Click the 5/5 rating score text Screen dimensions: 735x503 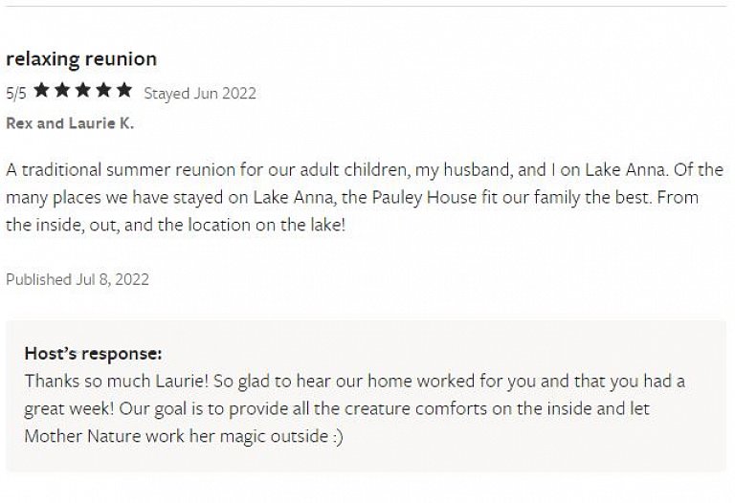tap(16, 93)
